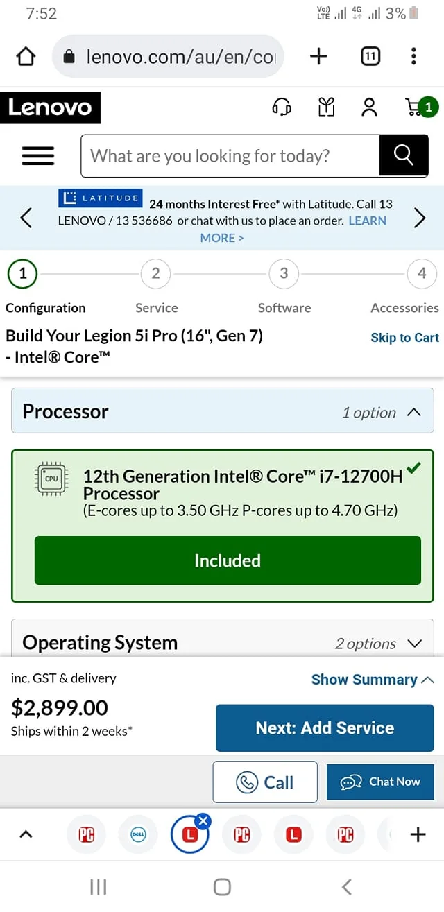
Task: Follow the Skip to Cart link
Action: [x=404, y=338]
